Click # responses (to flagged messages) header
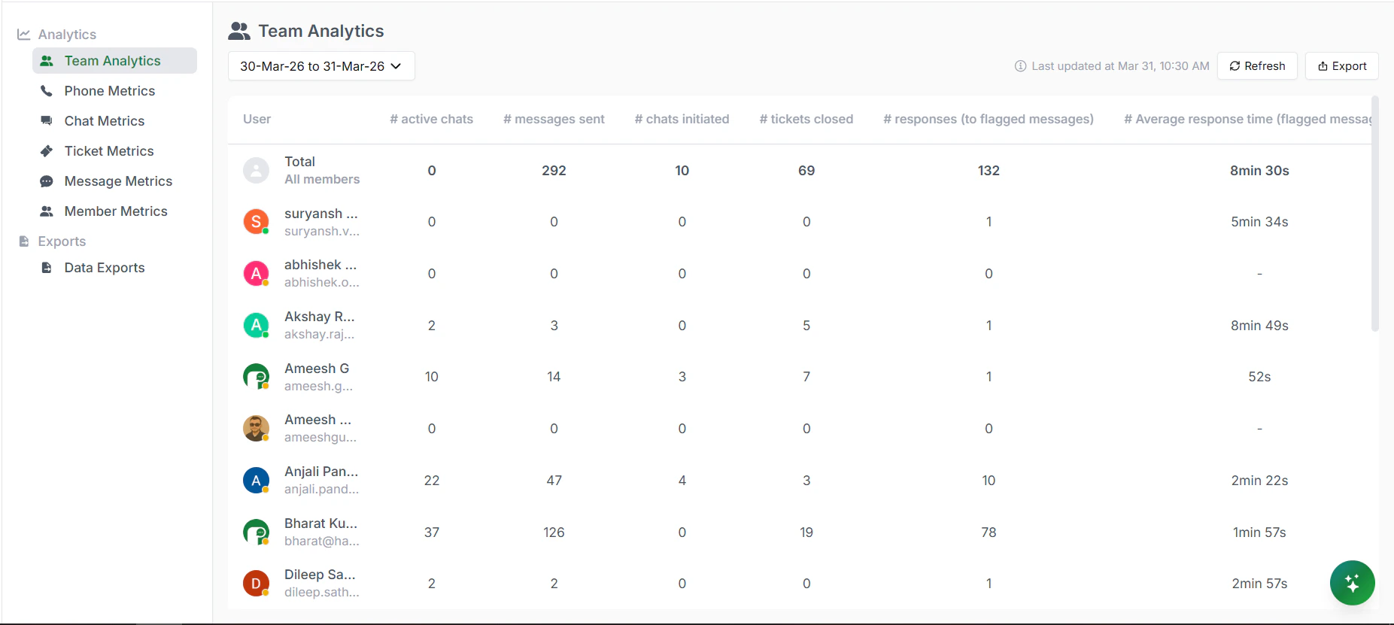This screenshot has height=625, width=1394. pyautogui.click(x=989, y=119)
